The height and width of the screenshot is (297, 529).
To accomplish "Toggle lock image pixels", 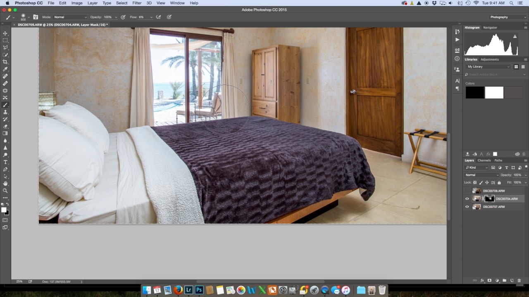I will pyautogui.click(x=481, y=182).
